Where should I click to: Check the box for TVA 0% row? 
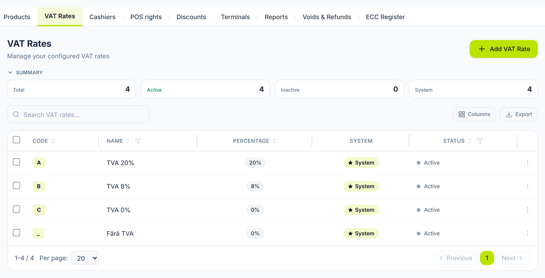coord(16,209)
